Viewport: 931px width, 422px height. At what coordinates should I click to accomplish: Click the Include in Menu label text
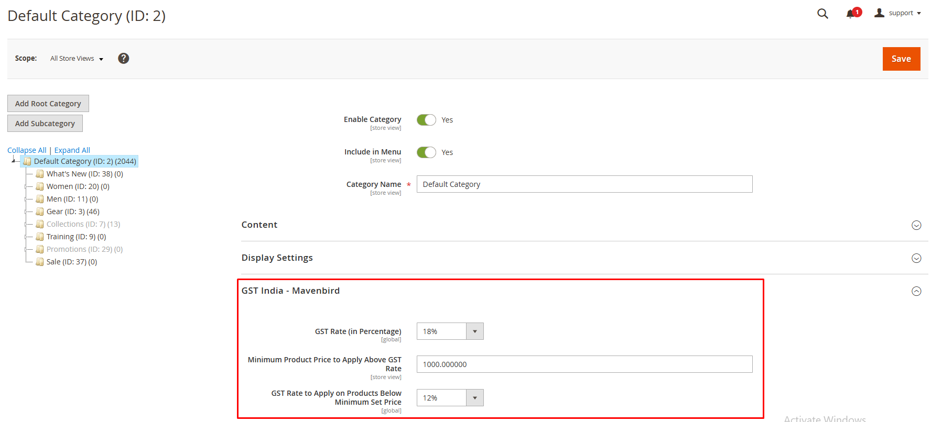[x=373, y=152]
